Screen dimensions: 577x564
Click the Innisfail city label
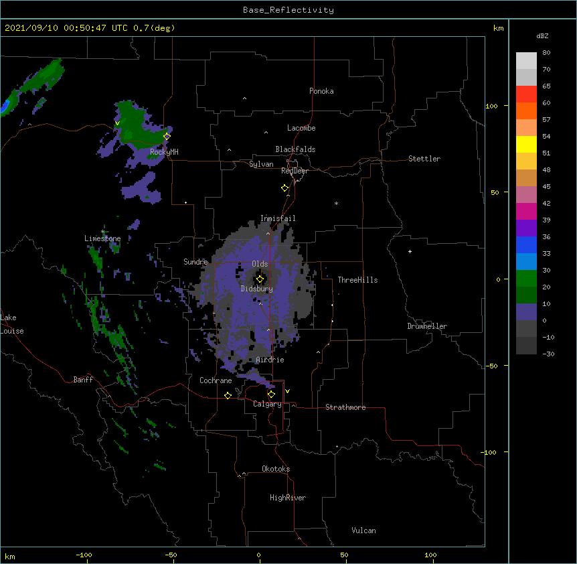[278, 218]
